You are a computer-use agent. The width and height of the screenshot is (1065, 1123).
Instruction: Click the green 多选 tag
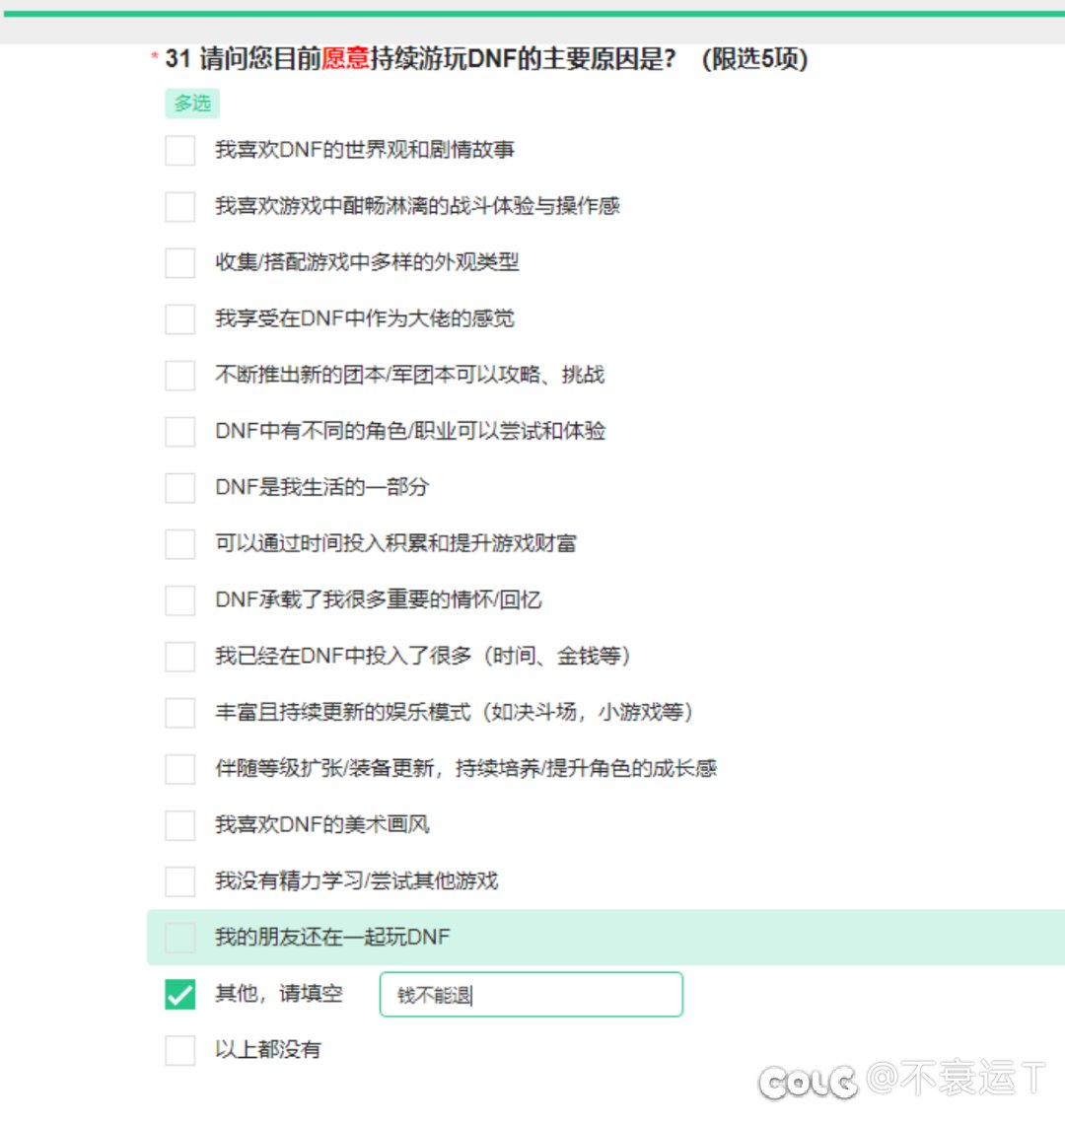coord(192,103)
